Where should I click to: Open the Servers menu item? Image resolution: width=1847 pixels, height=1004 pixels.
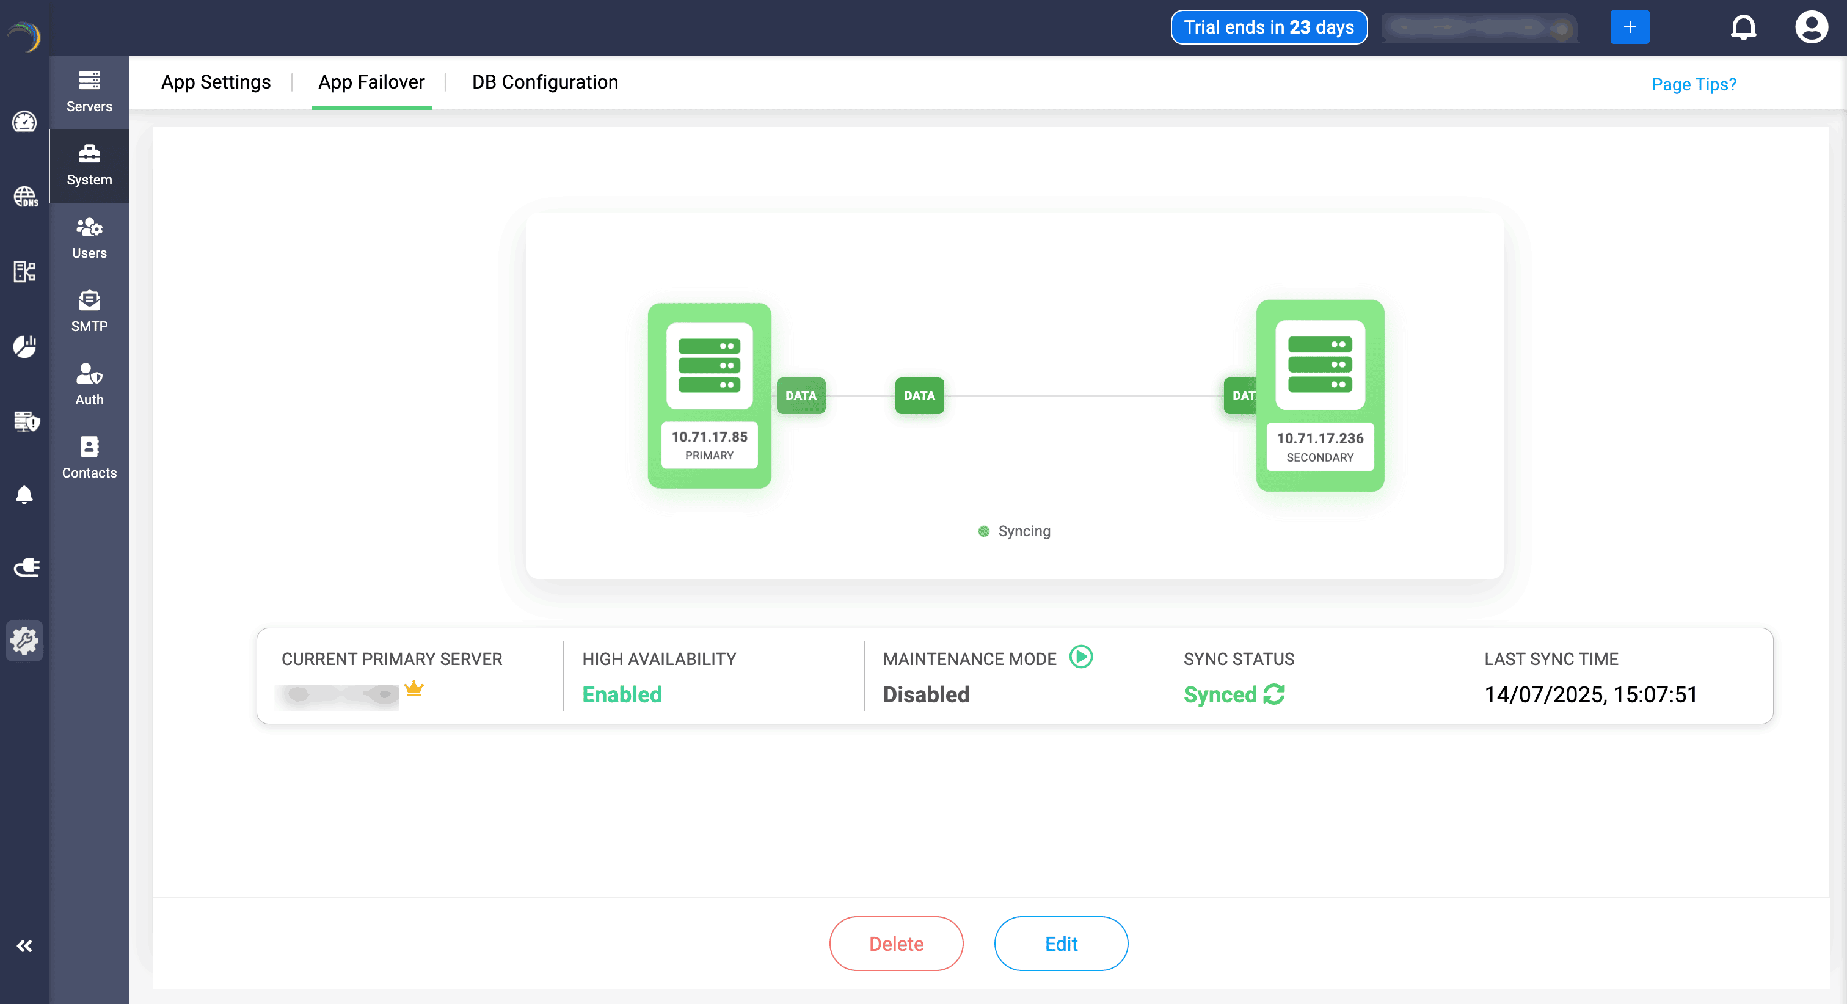89,92
